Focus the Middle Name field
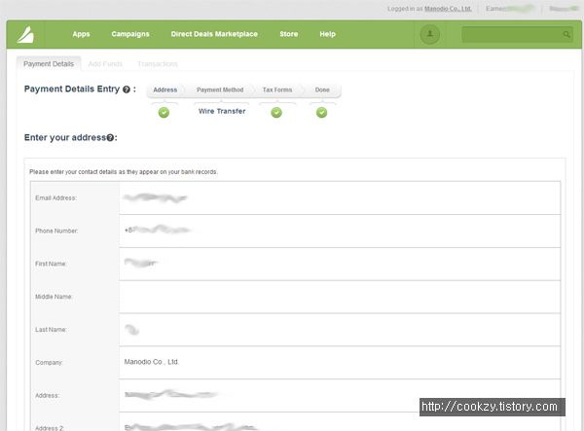Viewport: 584px width, 431px height. 340,297
